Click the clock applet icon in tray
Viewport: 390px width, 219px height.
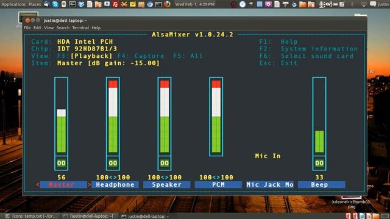click(243, 4)
